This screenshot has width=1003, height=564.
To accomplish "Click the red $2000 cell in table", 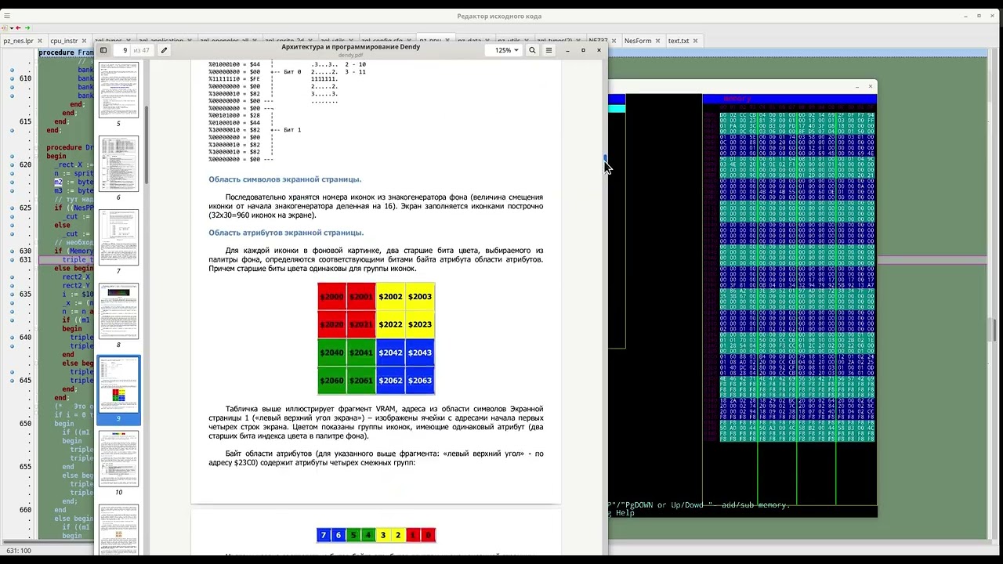I will pyautogui.click(x=331, y=297).
